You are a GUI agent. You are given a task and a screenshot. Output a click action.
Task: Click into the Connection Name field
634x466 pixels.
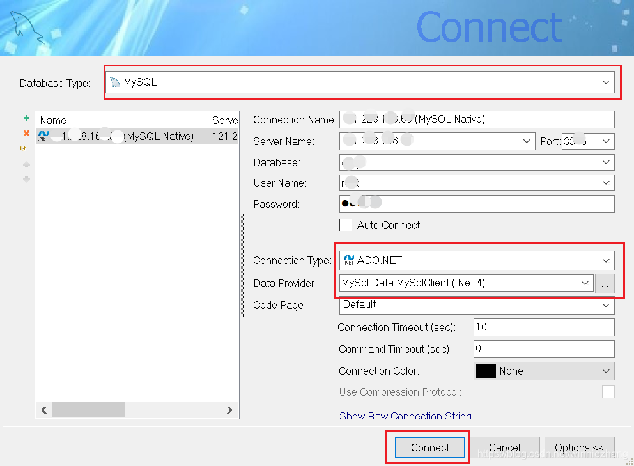point(477,120)
